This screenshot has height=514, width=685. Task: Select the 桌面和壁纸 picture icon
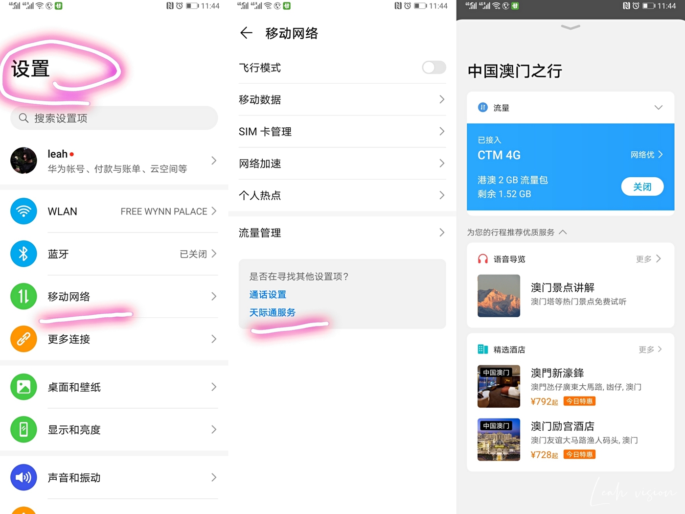click(x=23, y=387)
